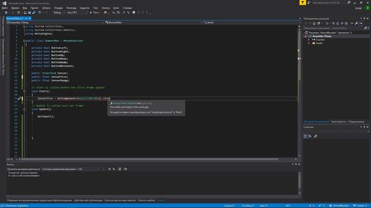Image resolution: width=371 pixels, height=208 pixels.
Task: Open the Справка menu
Action: coord(128,8)
